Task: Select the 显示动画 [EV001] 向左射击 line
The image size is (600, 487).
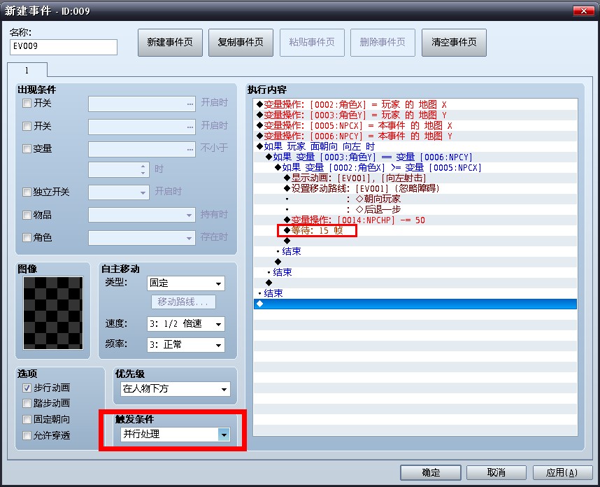Action: [415, 178]
